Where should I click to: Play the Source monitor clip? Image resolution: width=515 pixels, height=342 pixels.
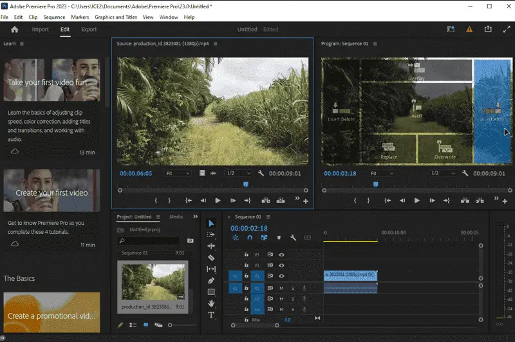[218, 200]
